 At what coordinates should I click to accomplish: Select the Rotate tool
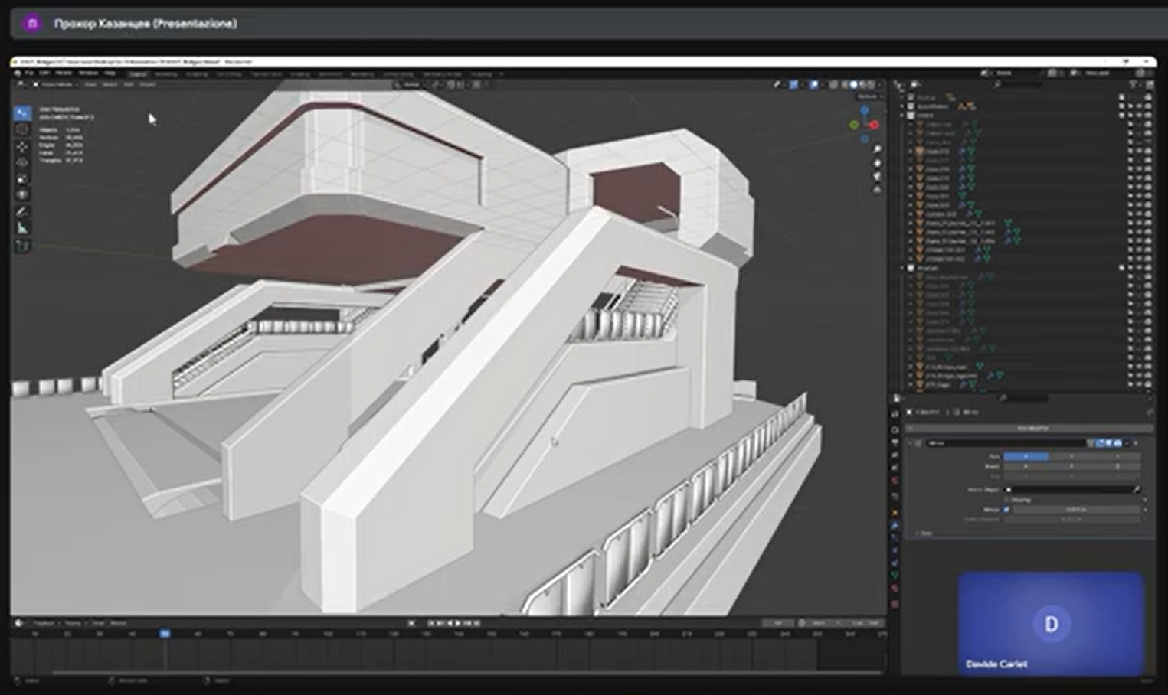[x=22, y=162]
